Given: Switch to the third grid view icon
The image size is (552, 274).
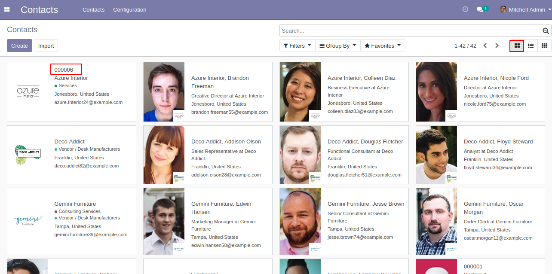Looking at the screenshot, I should 544,46.
